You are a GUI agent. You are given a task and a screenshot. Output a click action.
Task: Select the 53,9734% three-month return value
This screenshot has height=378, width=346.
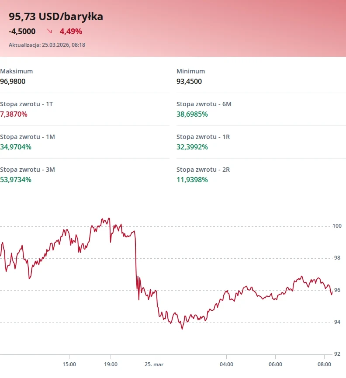(16, 180)
